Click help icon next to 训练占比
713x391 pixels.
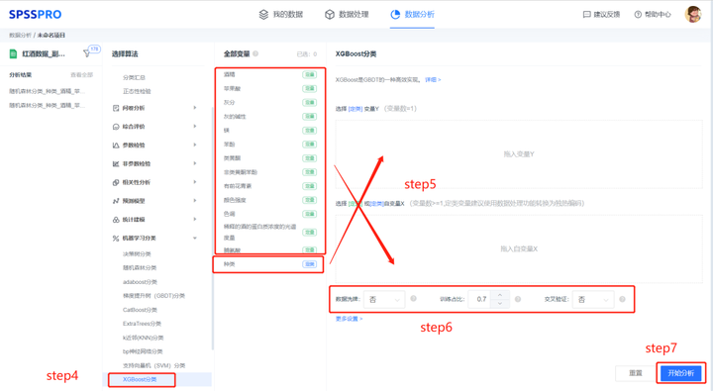518,299
